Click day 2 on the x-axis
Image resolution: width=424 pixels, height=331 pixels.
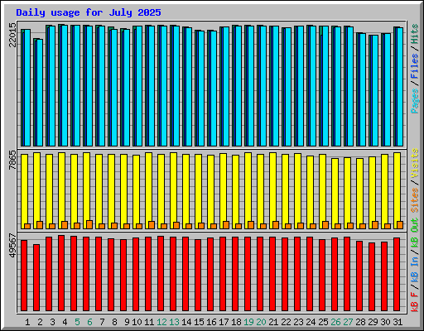tap(40, 322)
